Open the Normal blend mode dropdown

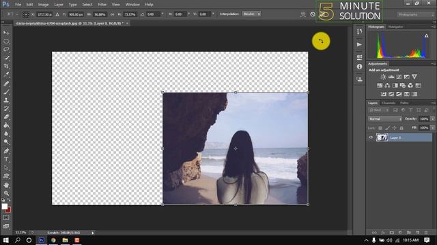(x=385, y=119)
